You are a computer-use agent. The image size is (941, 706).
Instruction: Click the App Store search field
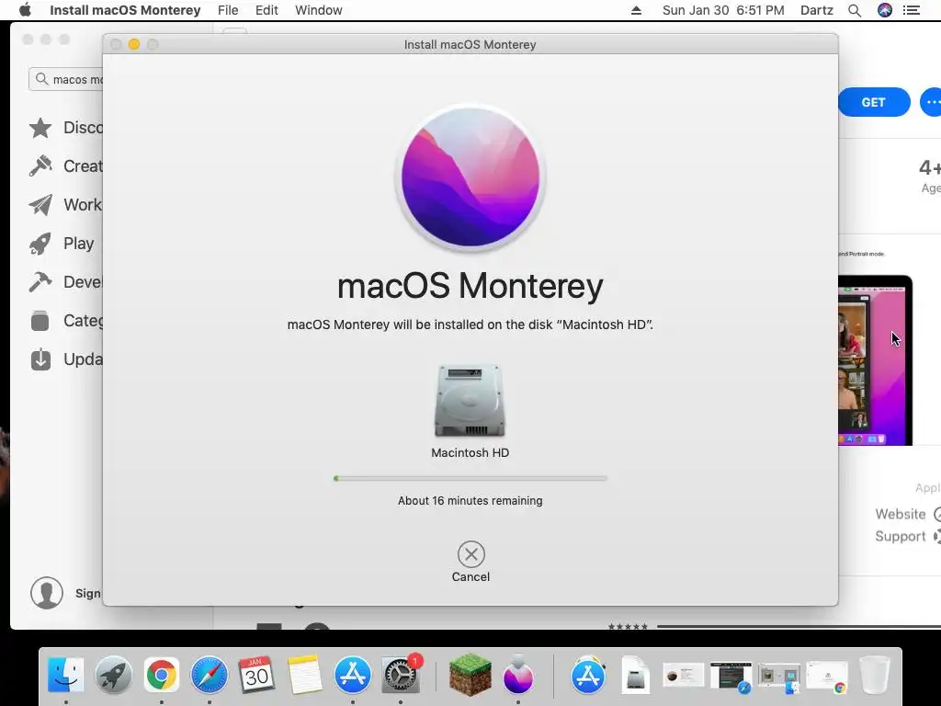(66, 79)
